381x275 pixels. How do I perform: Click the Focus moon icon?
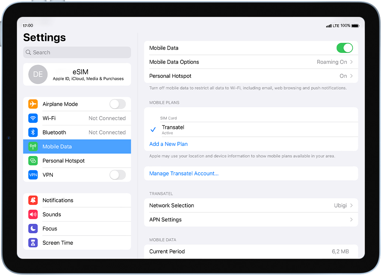(x=33, y=229)
